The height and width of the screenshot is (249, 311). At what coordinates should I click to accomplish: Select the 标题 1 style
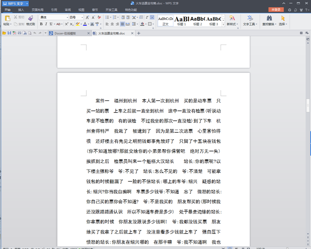pyautogui.click(x=181, y=21)
